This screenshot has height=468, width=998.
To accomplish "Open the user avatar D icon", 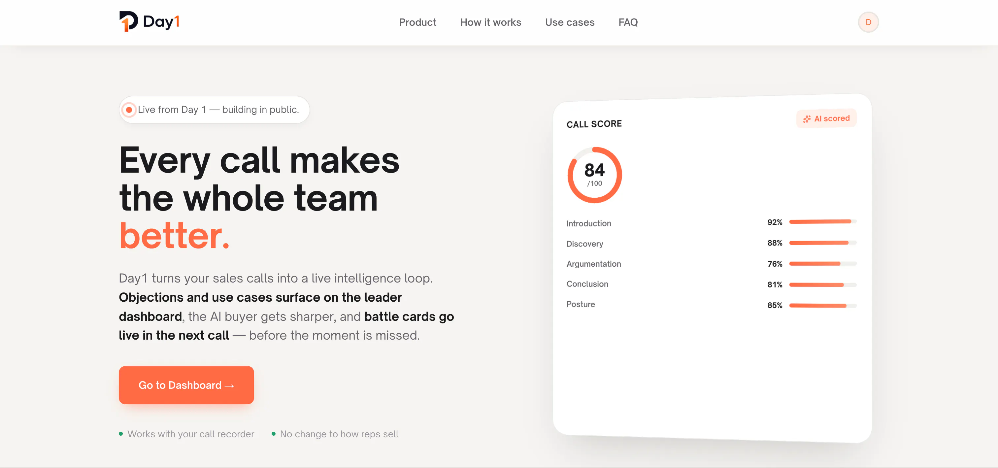I will pos(868,22).
